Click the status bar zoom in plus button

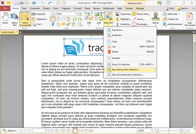tap(181, 131)
